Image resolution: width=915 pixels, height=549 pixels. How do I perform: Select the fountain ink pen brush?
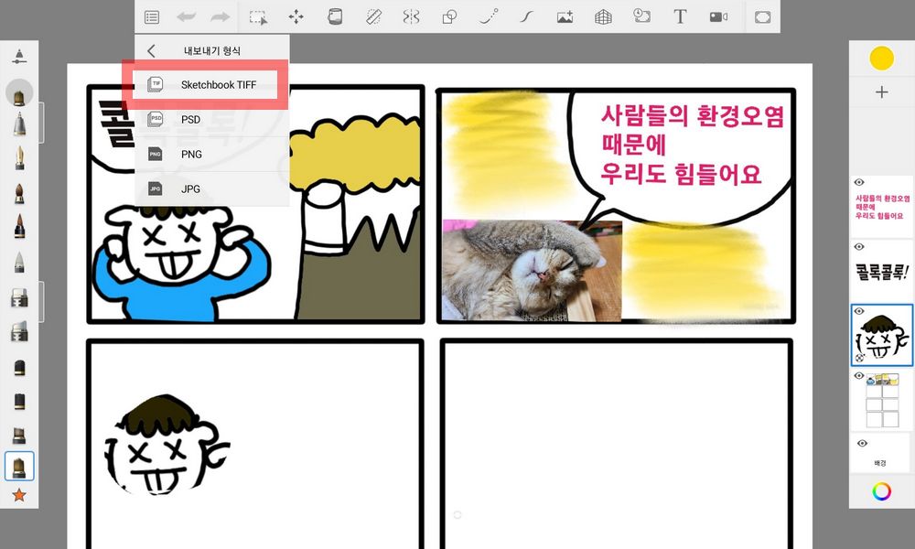pos(19,158)
